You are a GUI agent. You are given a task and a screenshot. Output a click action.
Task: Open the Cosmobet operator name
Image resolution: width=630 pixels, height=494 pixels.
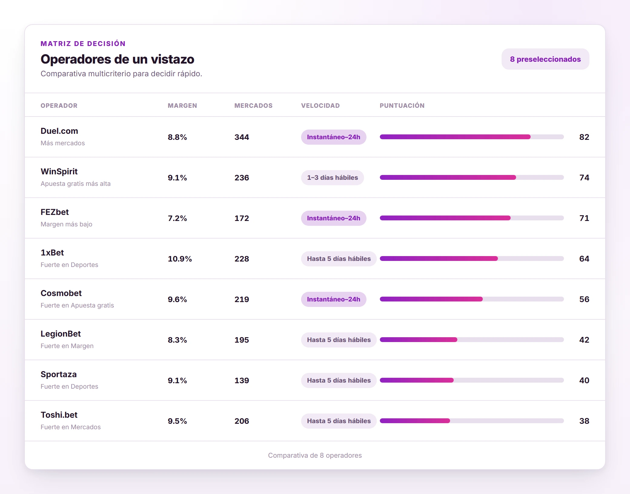(x=61, y=293)
